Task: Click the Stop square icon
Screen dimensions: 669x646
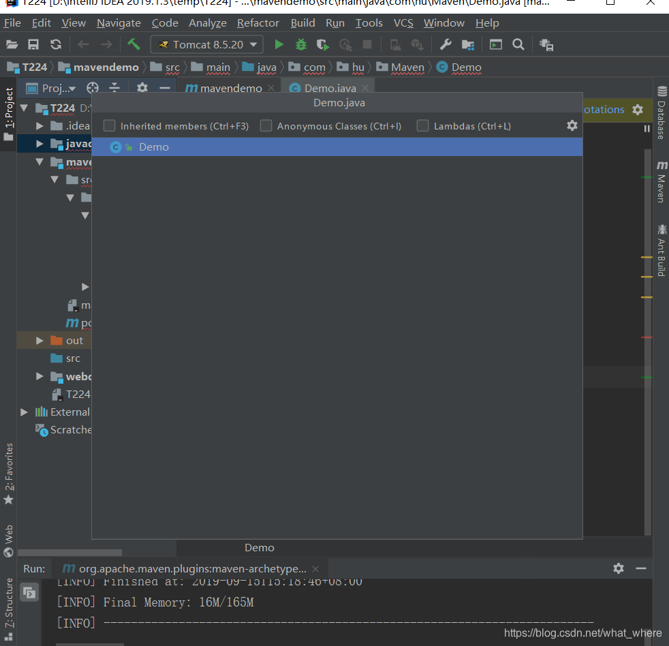Action: (367, 44)
